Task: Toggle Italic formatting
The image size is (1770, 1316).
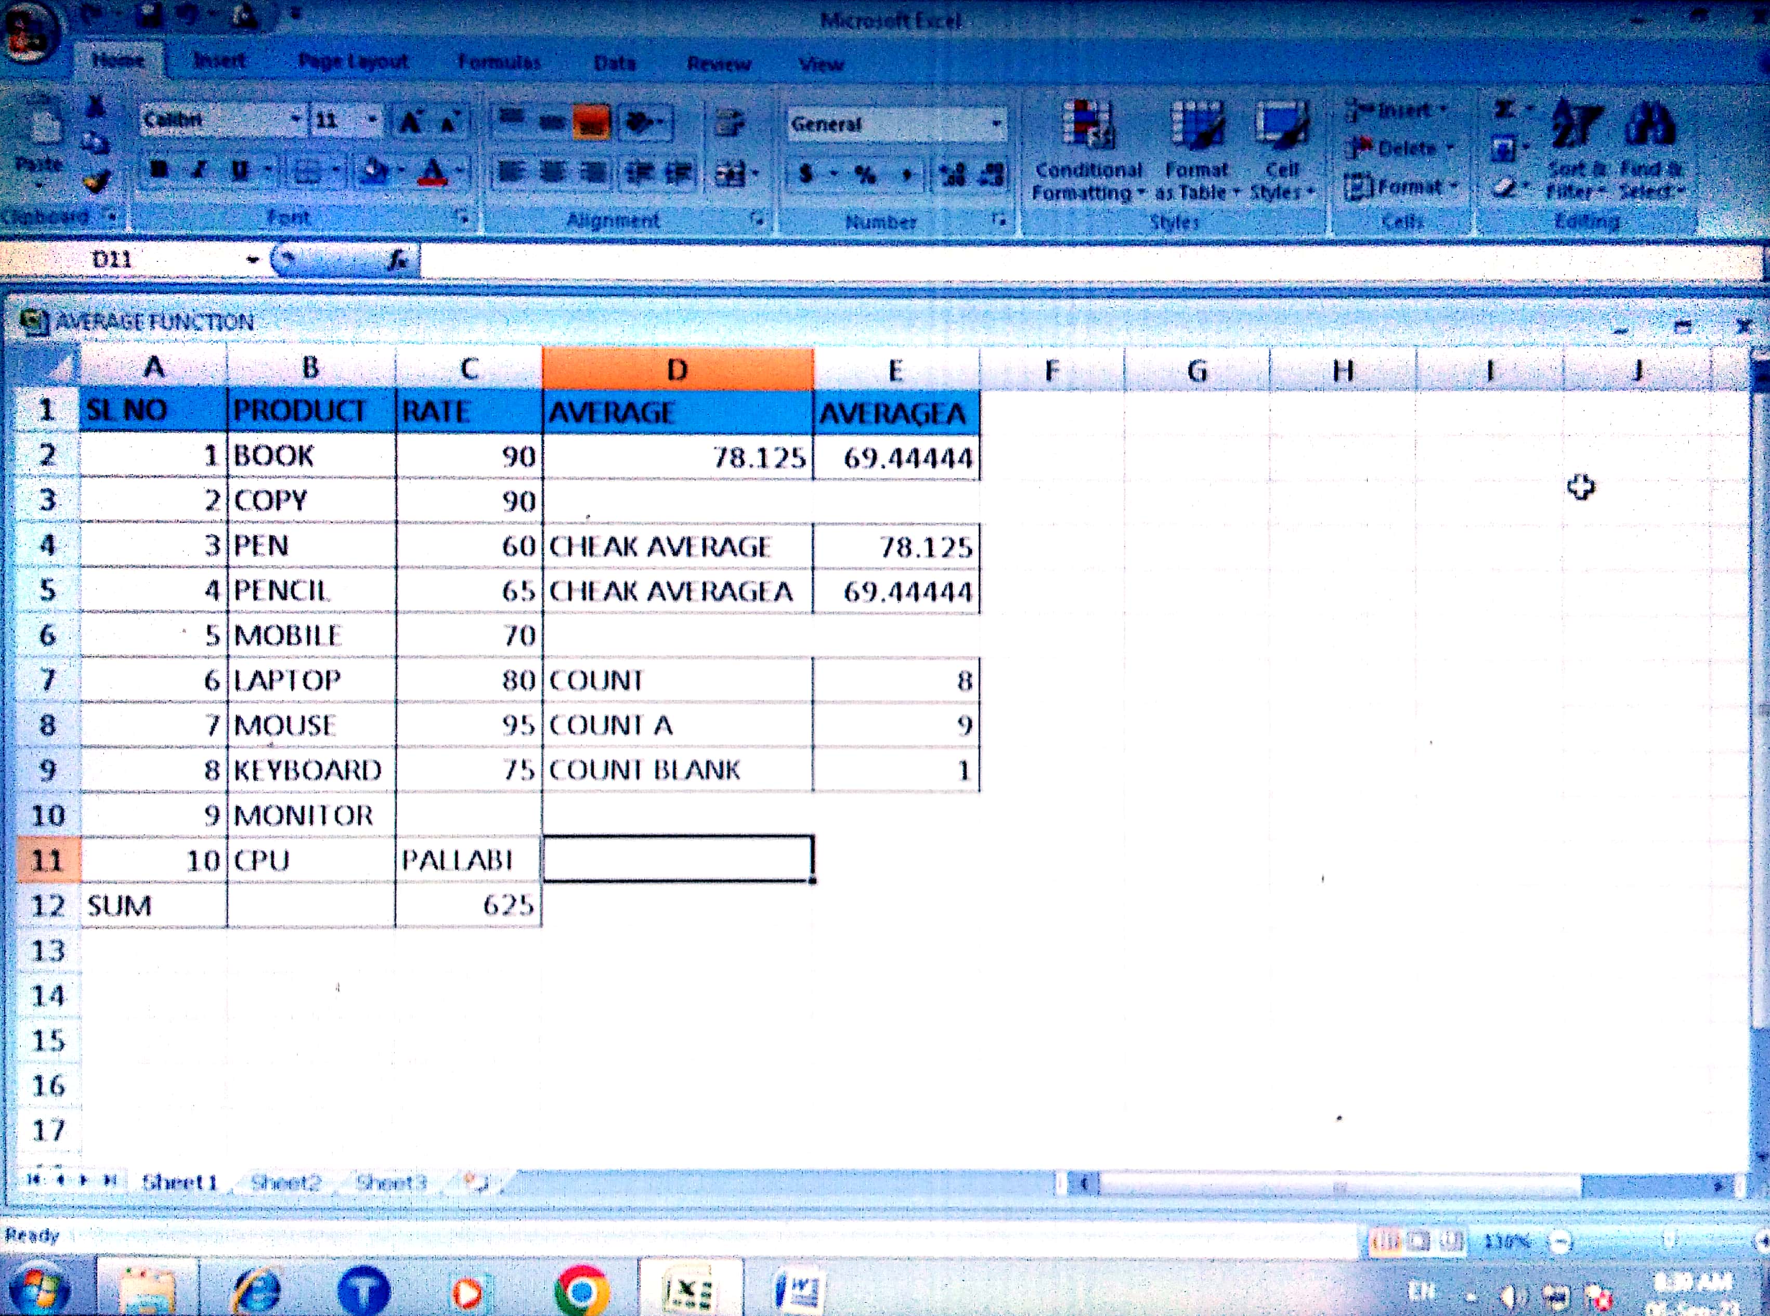Action: pos(200,169)
